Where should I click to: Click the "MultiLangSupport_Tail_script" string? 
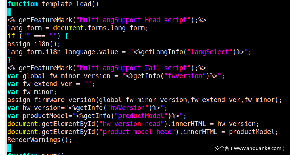point(133,68)
